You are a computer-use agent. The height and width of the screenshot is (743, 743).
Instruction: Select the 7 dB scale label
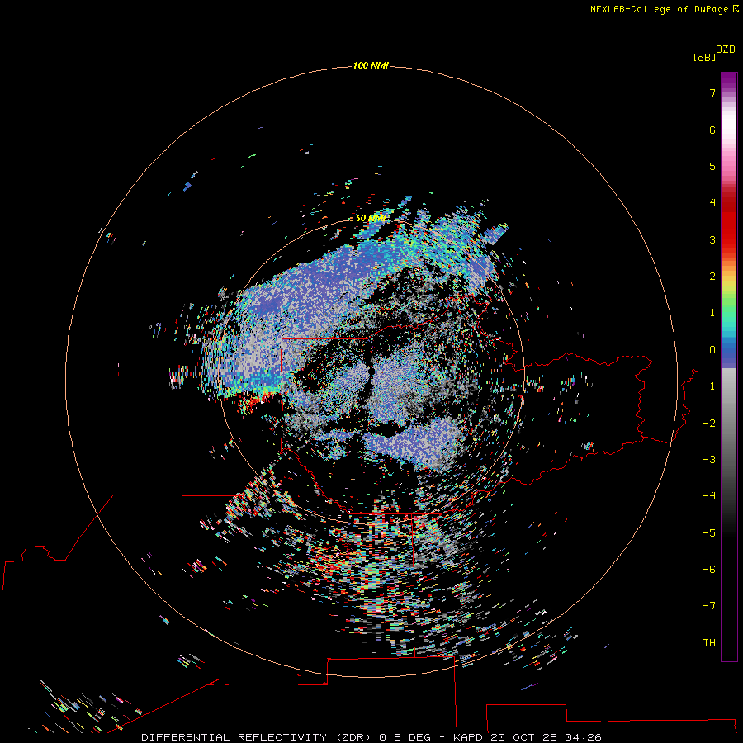pos(712,92)
